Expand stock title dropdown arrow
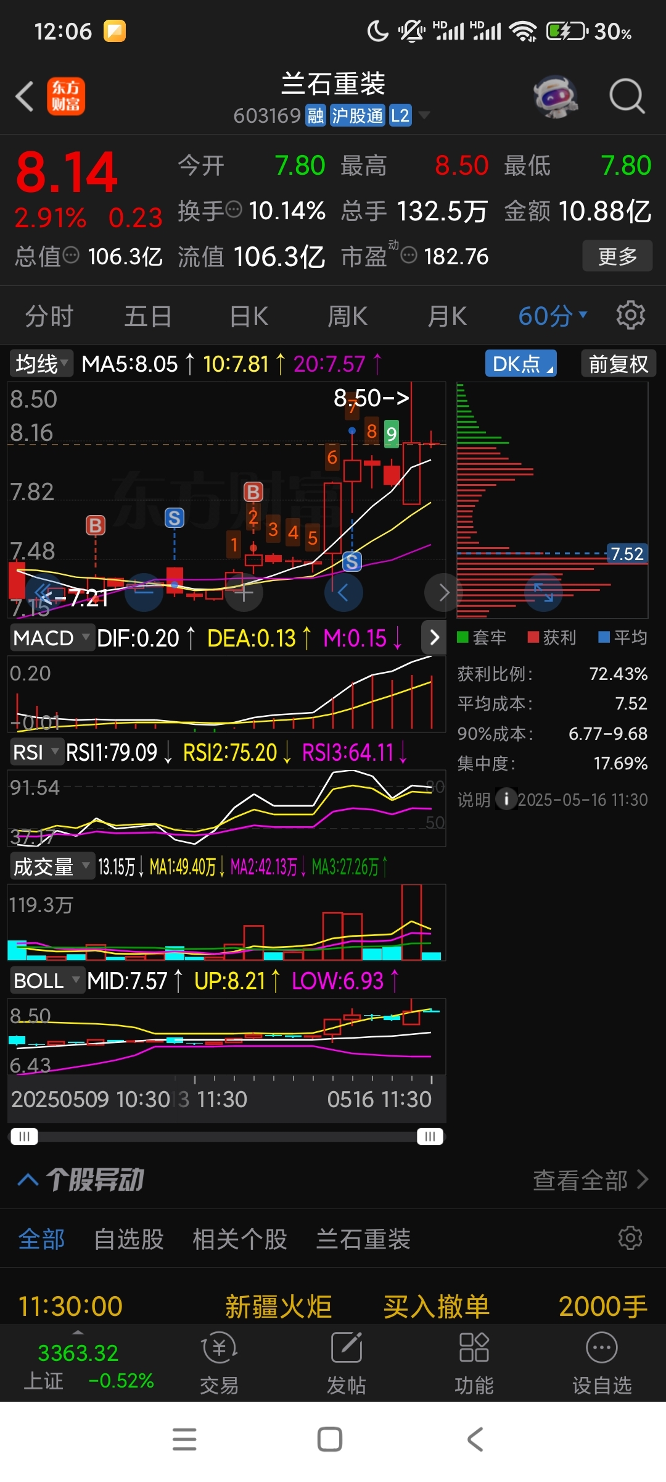 click(424, 115)
